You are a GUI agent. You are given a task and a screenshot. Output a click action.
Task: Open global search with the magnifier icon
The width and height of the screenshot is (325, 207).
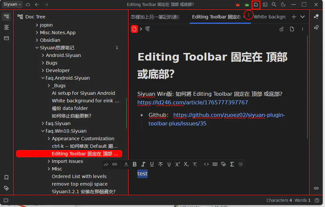[x=274, y=5]
